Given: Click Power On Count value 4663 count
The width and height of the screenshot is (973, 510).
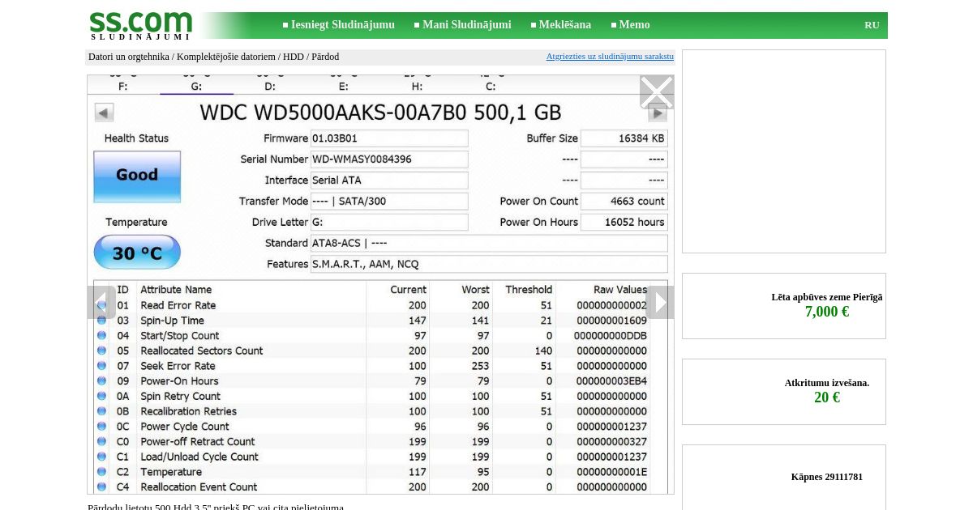Looking at the screenshot, I should point(624,202).
